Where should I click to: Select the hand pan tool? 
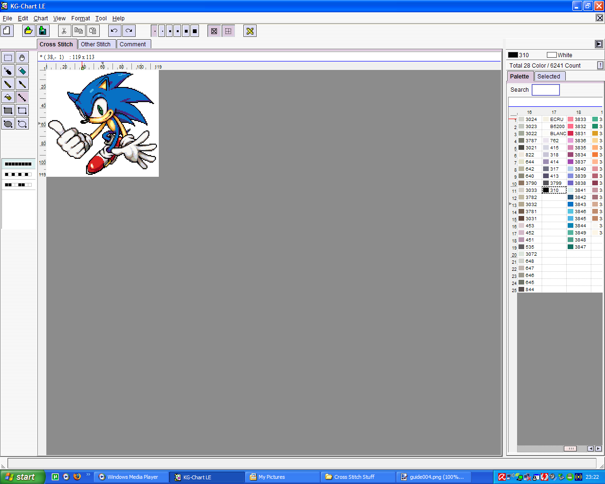pyautogui.click(x=22, y=58)
